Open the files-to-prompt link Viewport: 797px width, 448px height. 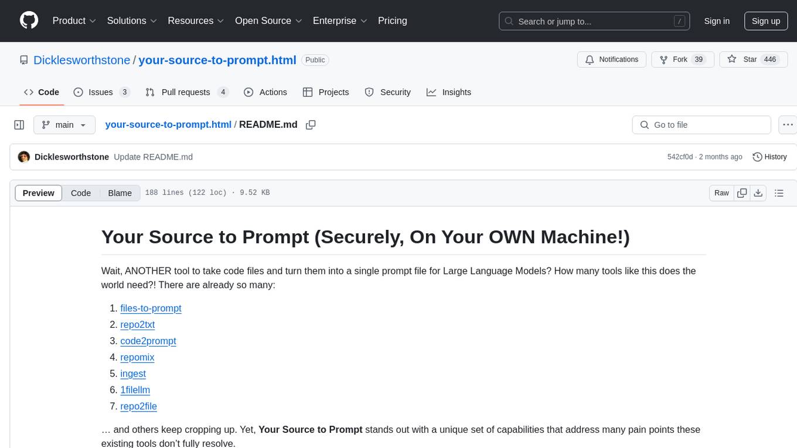[151, 308]
